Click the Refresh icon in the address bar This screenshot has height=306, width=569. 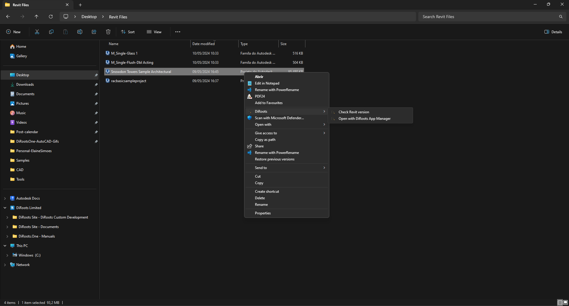[50, 17]
